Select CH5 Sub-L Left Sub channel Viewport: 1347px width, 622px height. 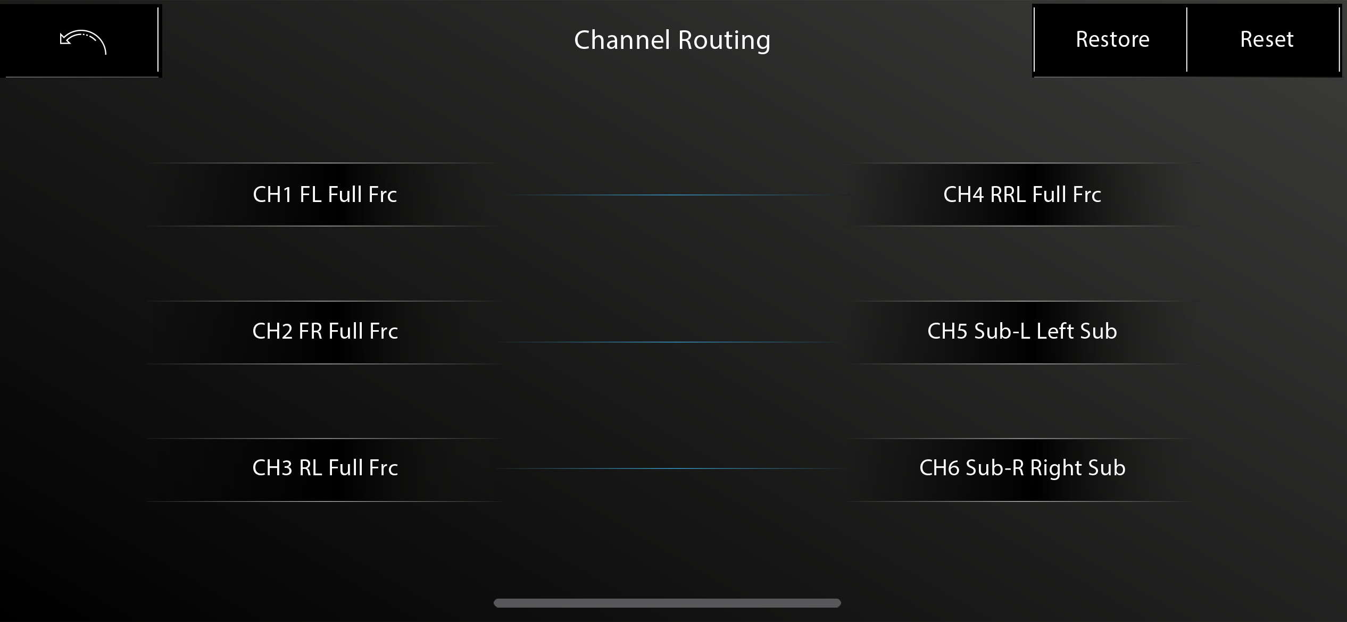pyautogui.click(x=1022, y=332)
